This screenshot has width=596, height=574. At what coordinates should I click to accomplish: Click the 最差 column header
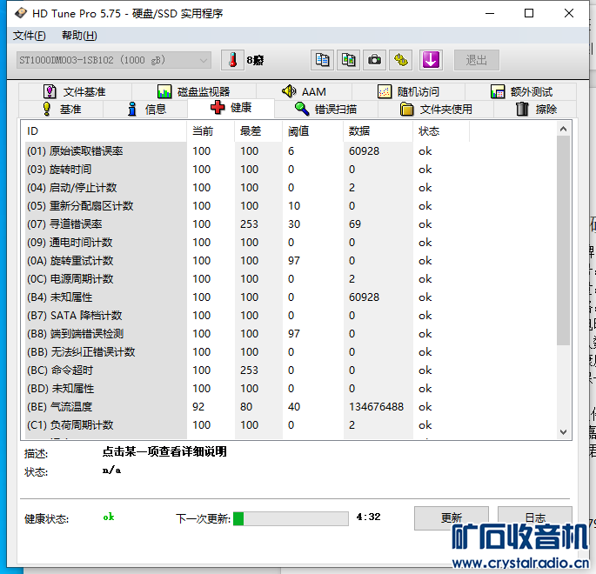tap(258, 131)
